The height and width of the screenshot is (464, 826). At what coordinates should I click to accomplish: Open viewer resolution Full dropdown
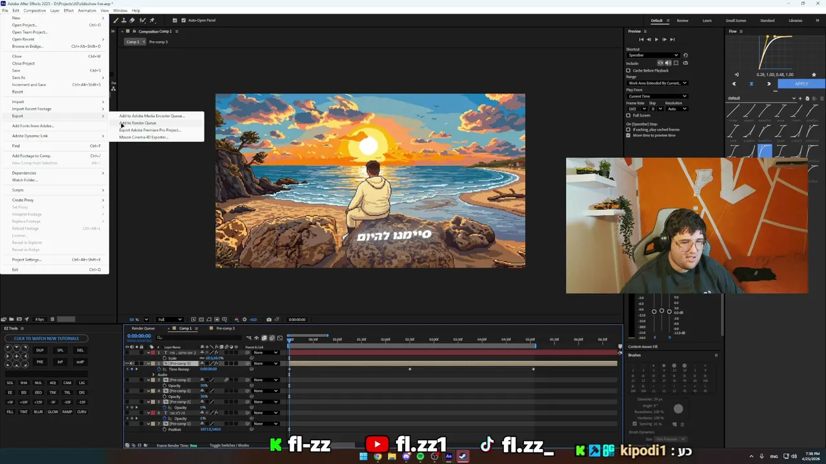170,319
